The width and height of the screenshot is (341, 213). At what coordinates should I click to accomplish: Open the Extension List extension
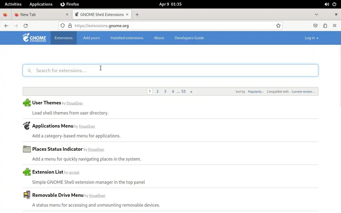point(48,172)
